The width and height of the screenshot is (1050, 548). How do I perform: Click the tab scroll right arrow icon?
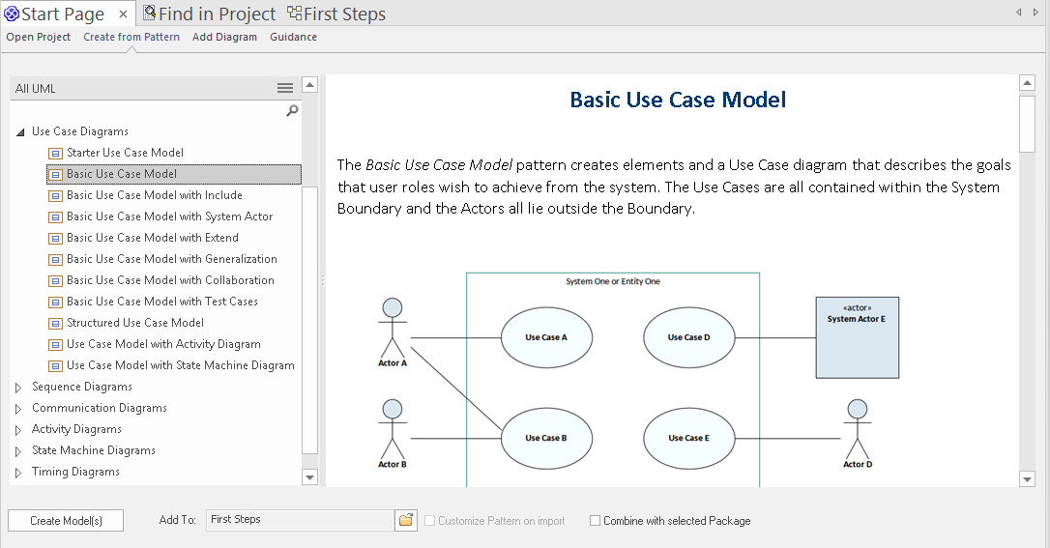[1036, 13]
